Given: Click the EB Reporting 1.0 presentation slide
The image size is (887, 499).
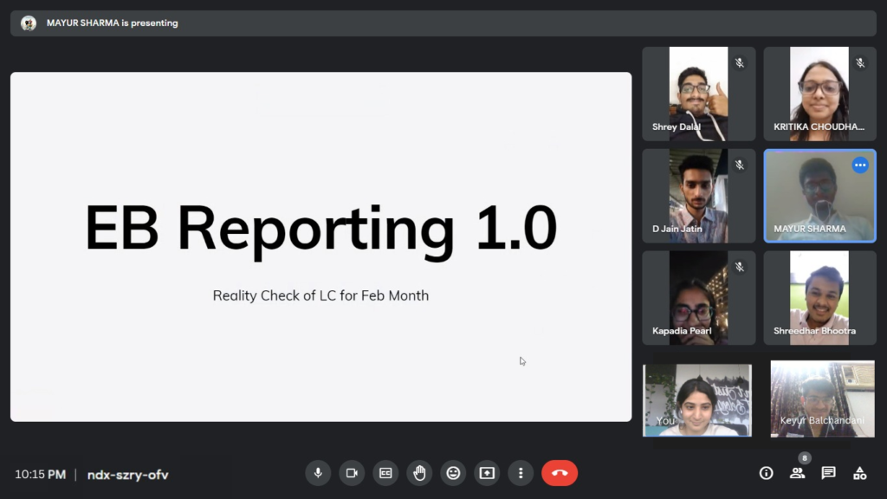Looking at the screenshot, I should tap(320, 247).
